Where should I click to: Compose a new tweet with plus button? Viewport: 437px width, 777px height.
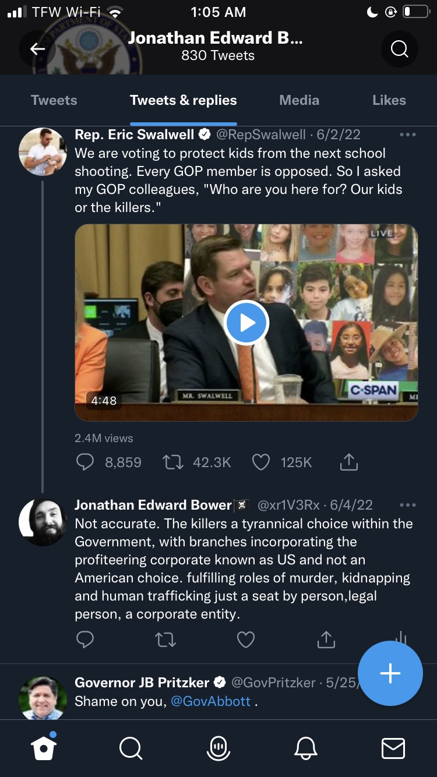pos(390,673)
